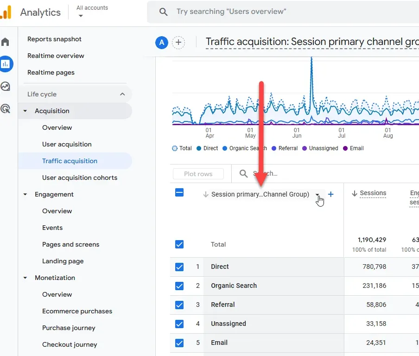
Task: Open Acquisition Overview report
Action: click(57, 127)
